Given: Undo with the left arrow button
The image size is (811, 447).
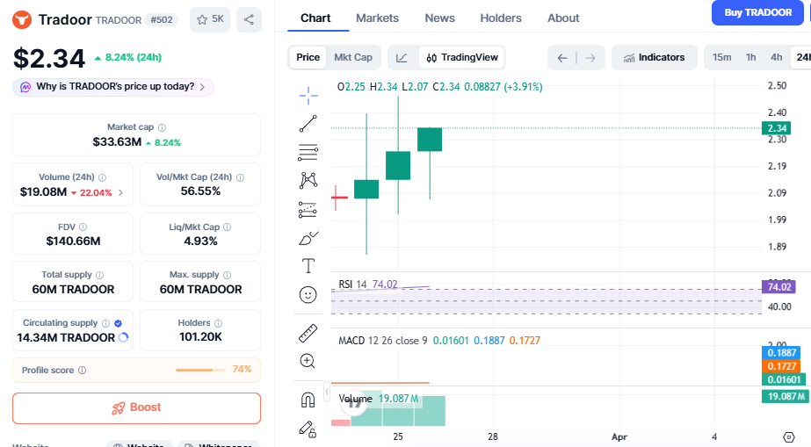Looking at the screenshot, I should [562, 58].
